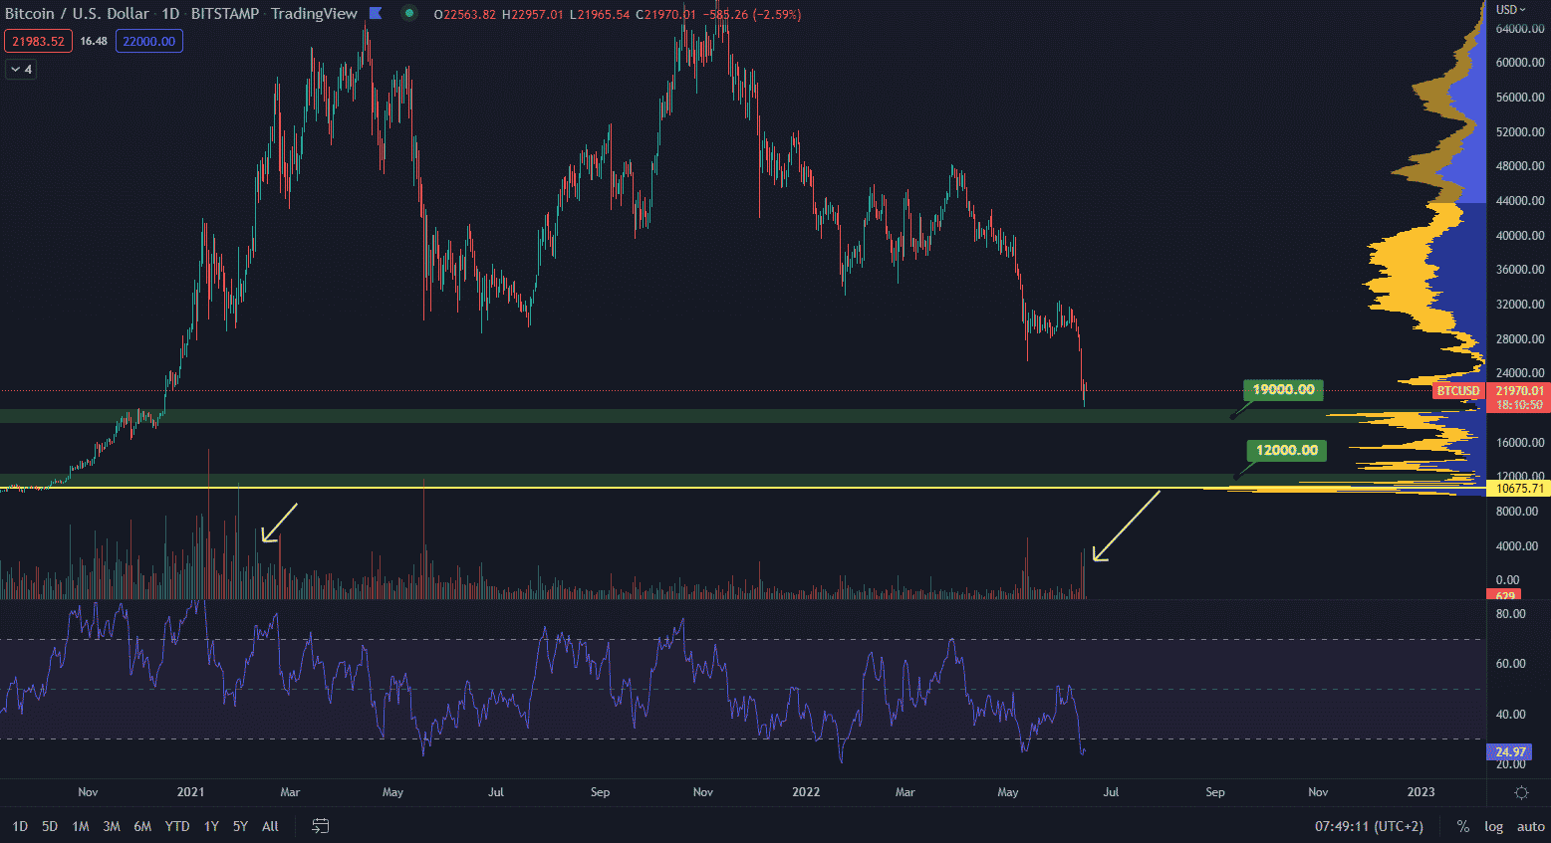
Task: Toggle log scale on price axis
Action: (1493, 826)
